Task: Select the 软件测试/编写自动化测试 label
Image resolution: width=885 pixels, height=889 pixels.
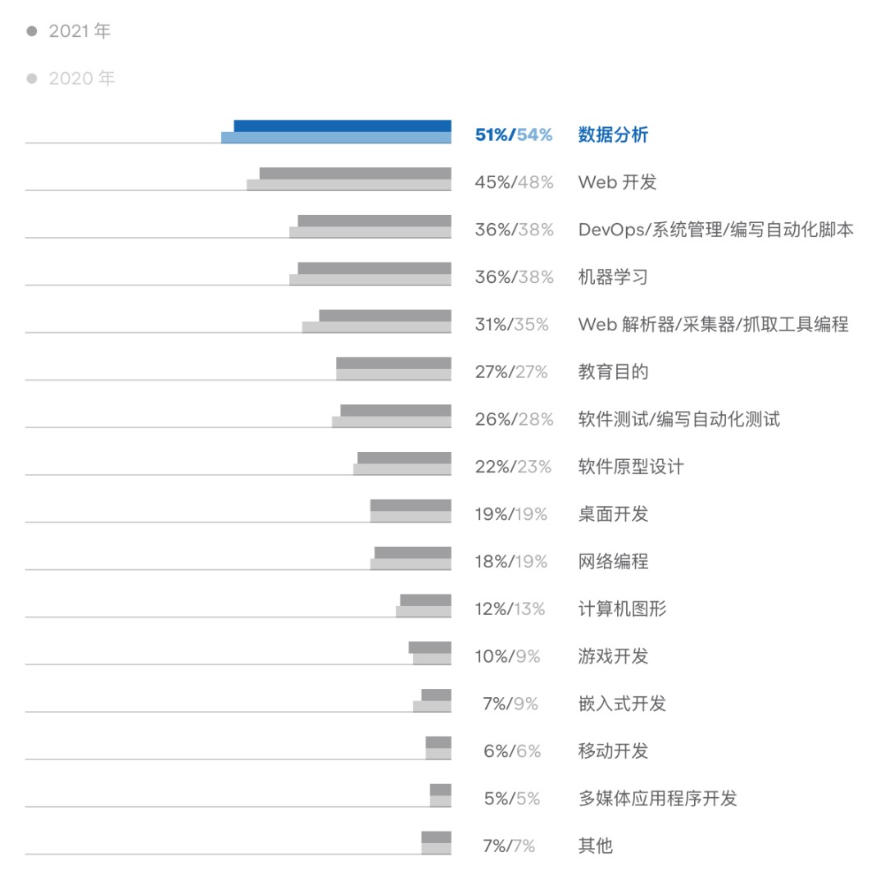Action: (678, 420)
